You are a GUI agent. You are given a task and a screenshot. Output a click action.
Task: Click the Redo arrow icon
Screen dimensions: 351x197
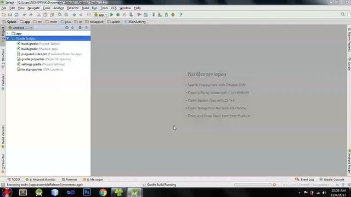[x=31, y=15]
